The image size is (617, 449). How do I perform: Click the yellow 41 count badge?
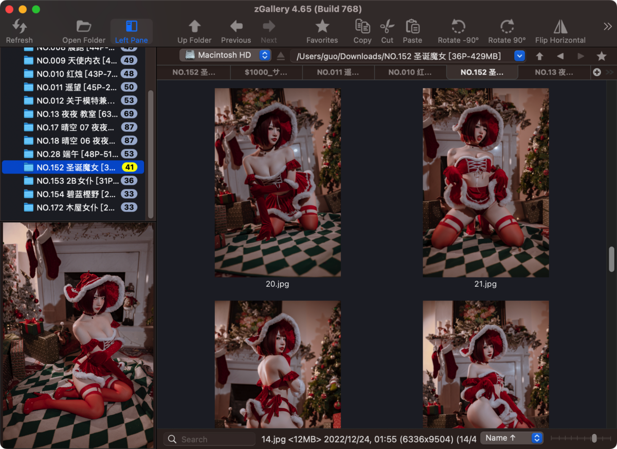click(x=129, y=167)
